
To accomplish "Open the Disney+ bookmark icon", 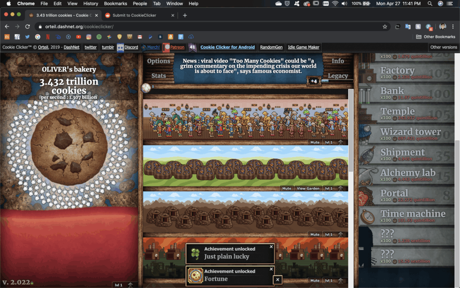I will pos(58,37).
